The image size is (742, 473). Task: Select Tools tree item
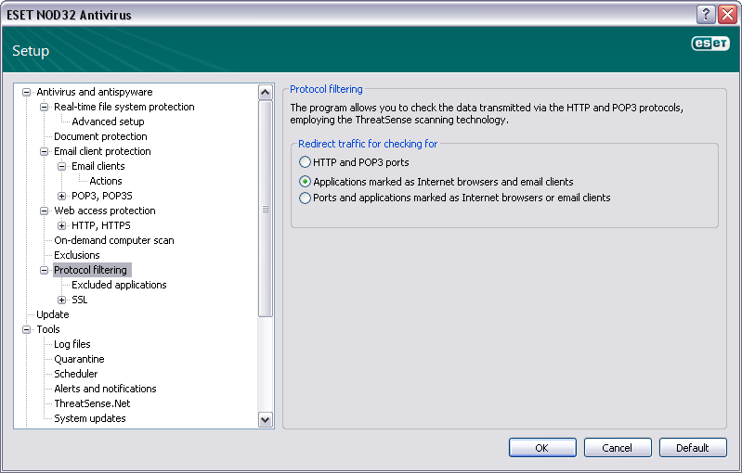point(48,329)
